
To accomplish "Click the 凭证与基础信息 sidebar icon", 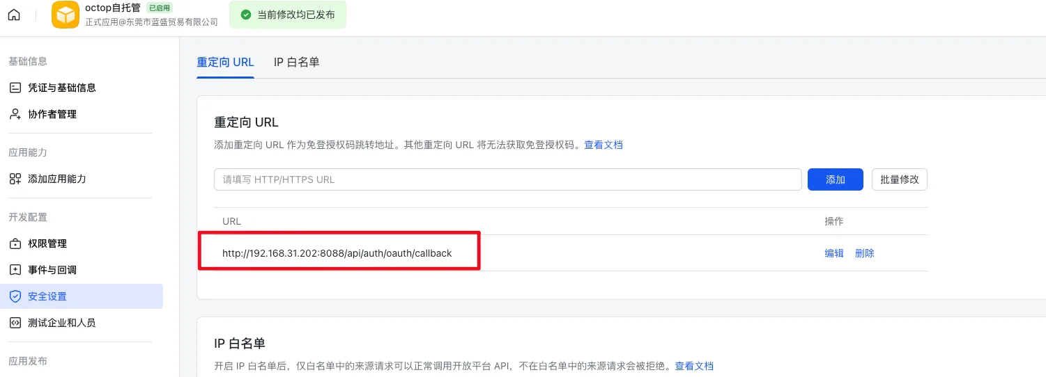I will coord(15,88).
